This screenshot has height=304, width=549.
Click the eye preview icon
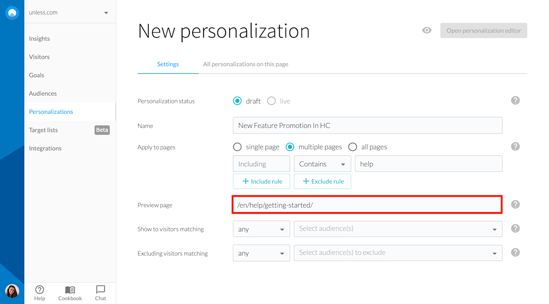pyautogui.click(x=426, y=31)
